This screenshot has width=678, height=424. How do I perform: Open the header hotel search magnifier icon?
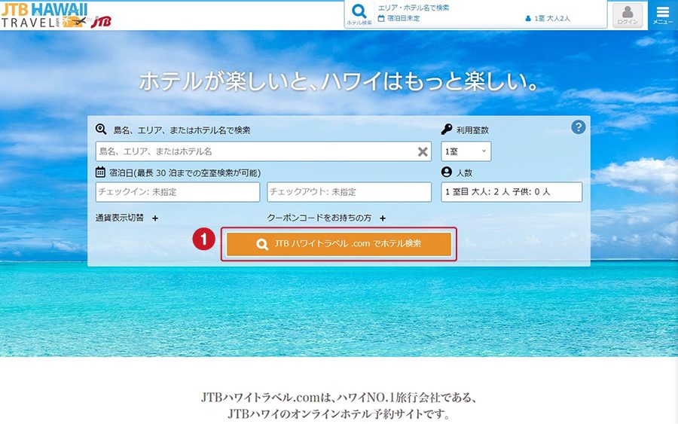click(359, 14)
